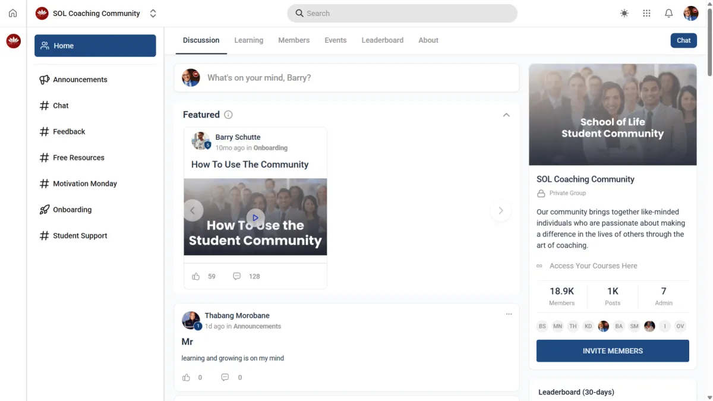Open the profile avatar menu

(691, 13)
